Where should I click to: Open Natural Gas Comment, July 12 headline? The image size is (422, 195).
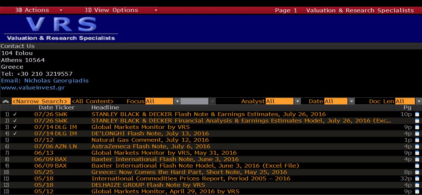150,140
